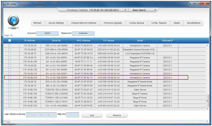Check the box for 172.16.26.102 row

(x=10, y=106)
